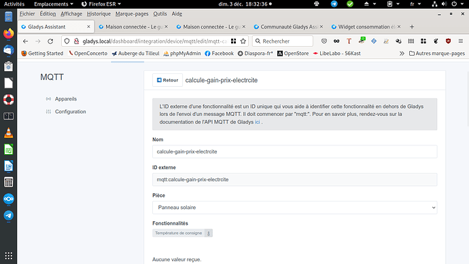Expand the Emplacements menu
Viewport: 469px width, 264px height.
pos(53,4)
